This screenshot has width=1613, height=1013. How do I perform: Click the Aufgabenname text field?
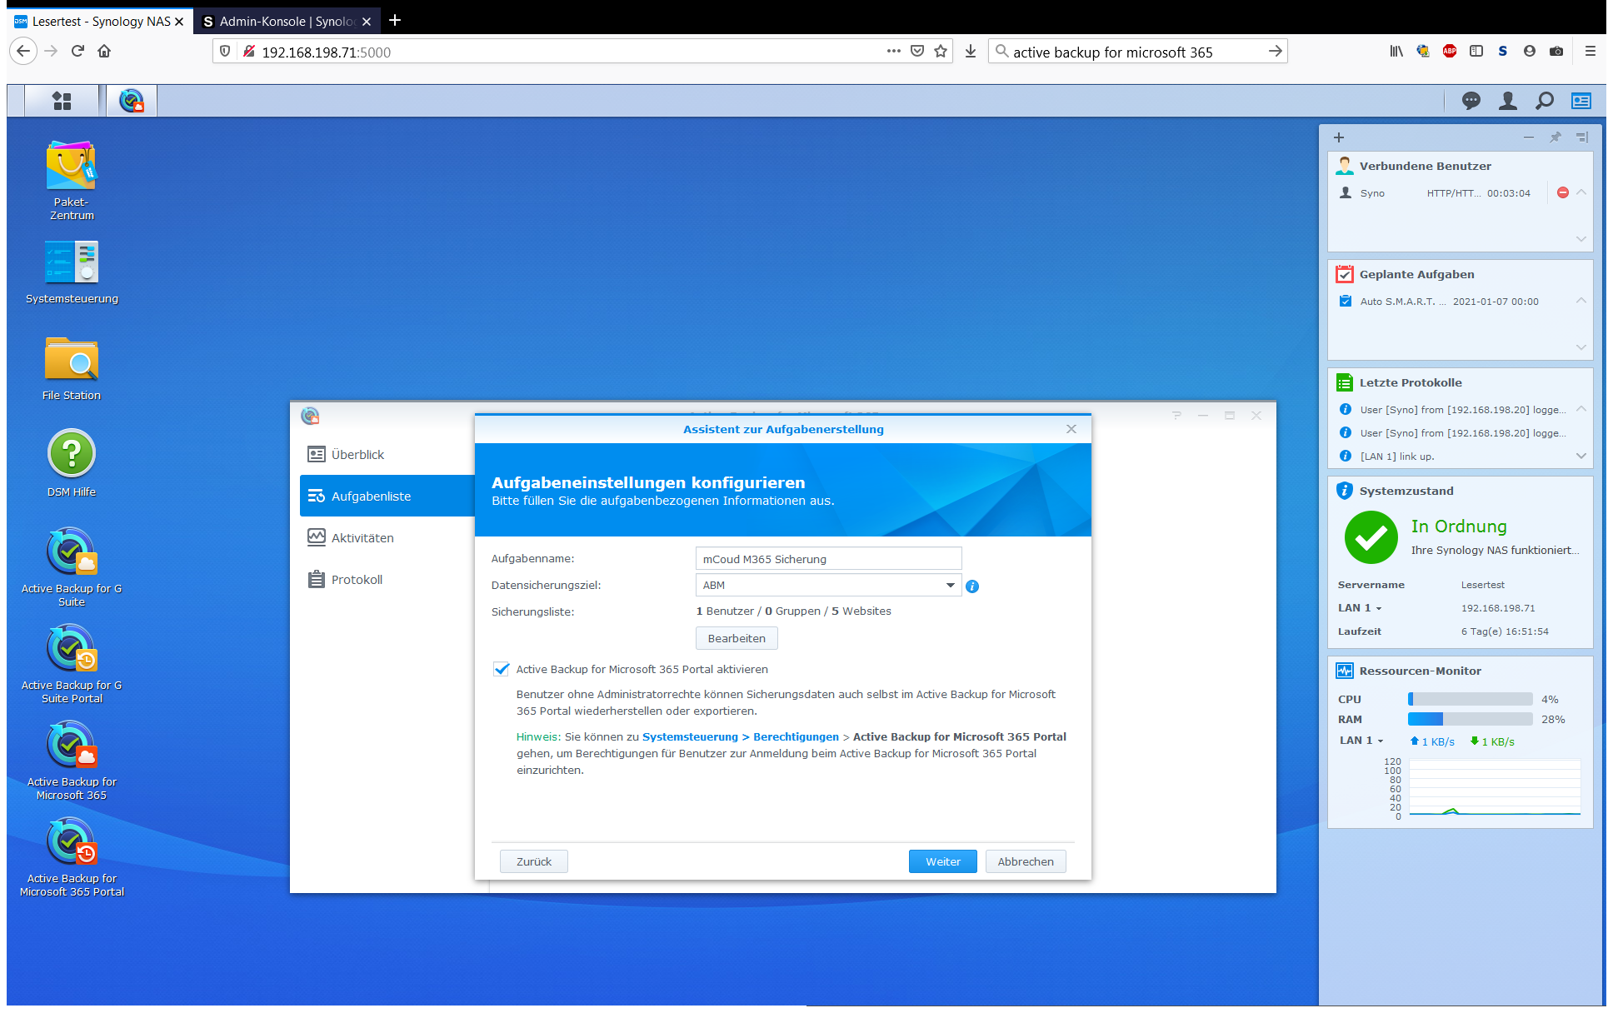828,559
